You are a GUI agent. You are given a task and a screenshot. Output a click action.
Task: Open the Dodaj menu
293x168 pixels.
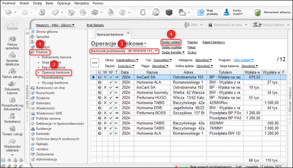pos(37,3)
